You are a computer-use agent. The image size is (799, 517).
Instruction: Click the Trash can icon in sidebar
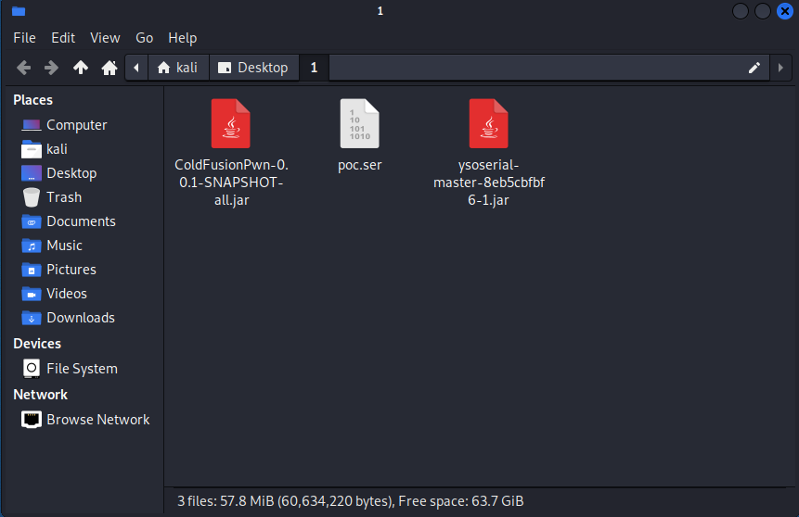(x=31, y=197)
